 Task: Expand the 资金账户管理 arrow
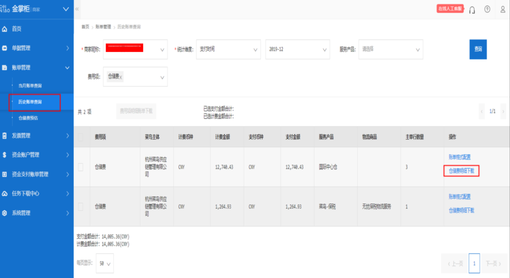point(67,155)
